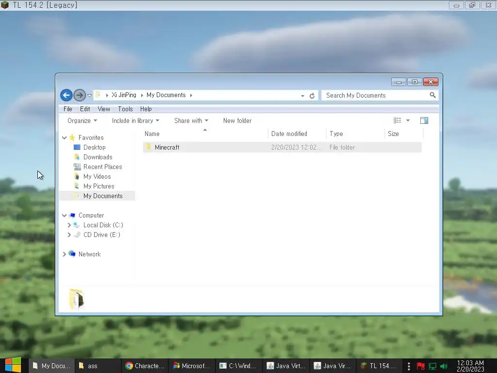Open the Share with dropdown
Image resolution: width=497 pixels, height=373 pixels.
pos(191,120)
